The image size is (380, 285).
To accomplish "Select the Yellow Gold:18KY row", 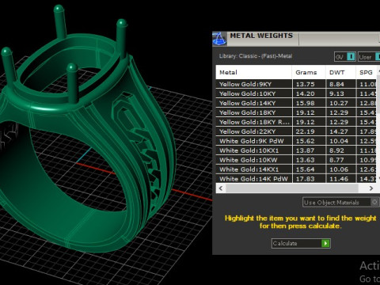I will pyautogui.click(x=296, y=112).
